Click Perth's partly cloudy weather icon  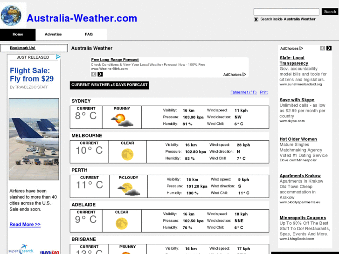(129, 189)
